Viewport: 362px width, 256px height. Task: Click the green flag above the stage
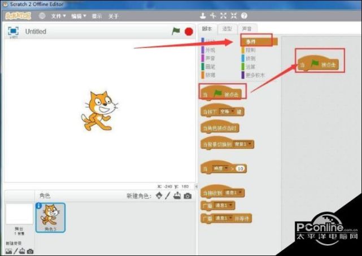pyautogui.click(x=176, y=31)
